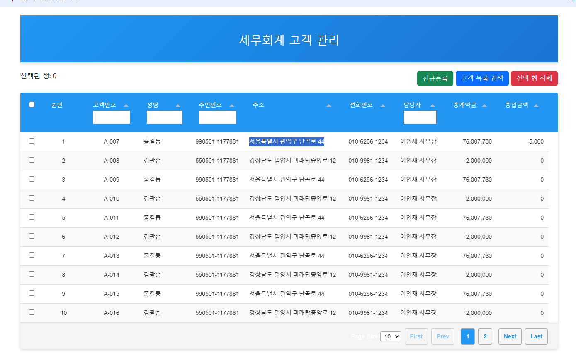The width and height of the screenshot is (576, 362).
Task: Sort 총계약금 column with its arrow
Action: coord(484,105)
